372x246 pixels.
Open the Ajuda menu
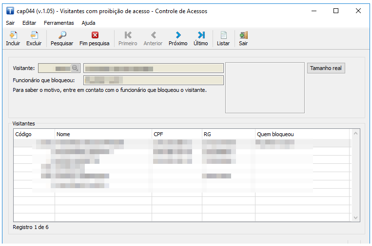pos(88,23)
